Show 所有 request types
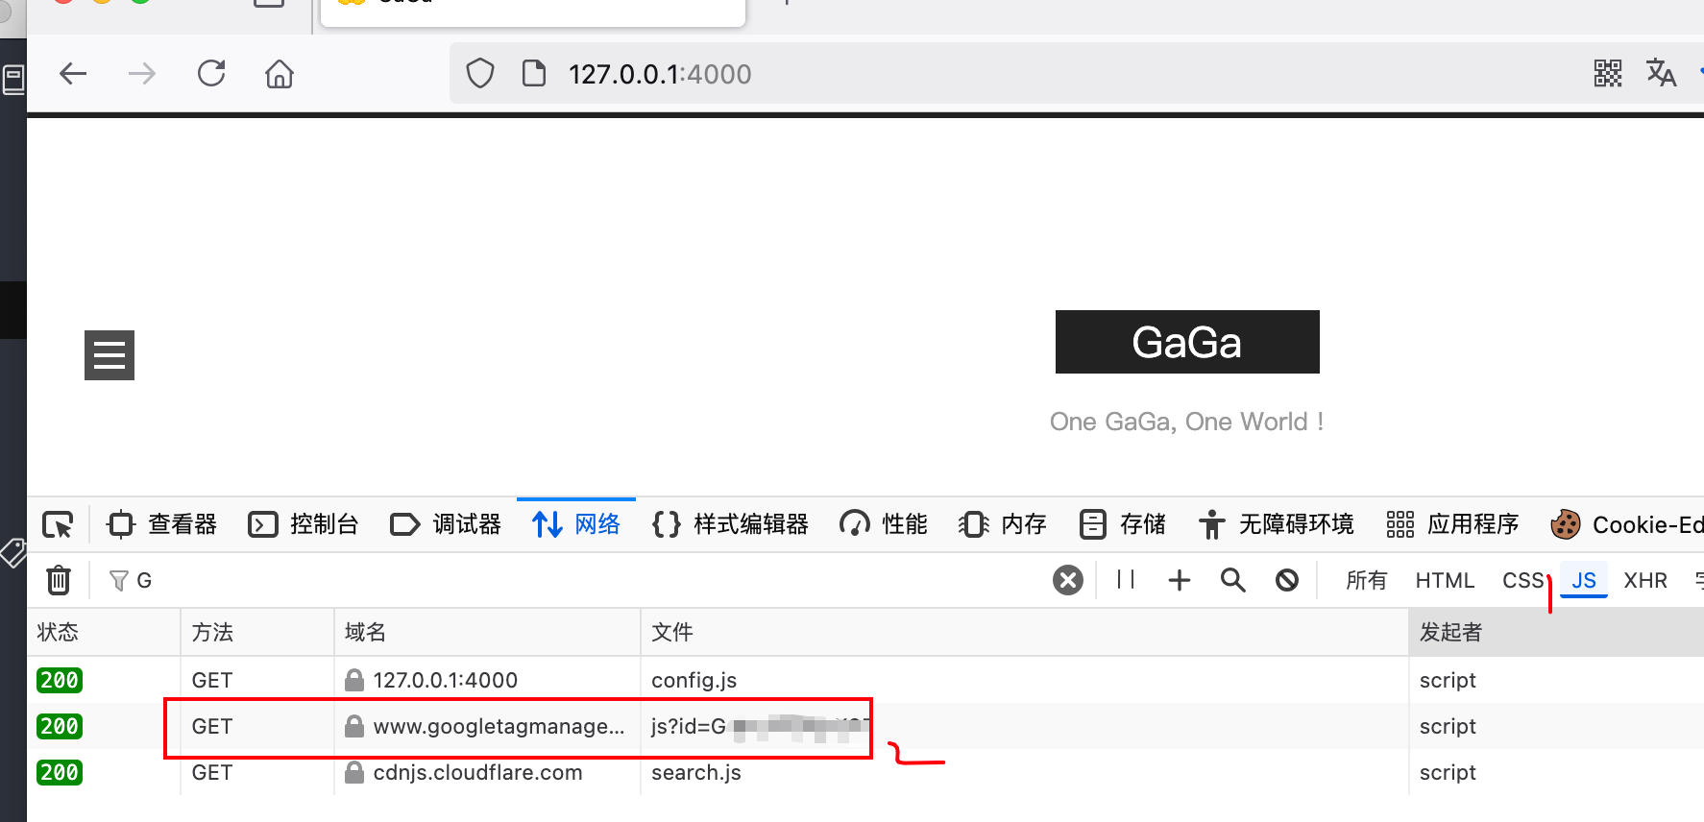Image resolution: width=1704 pixels, height=822 pixels. tap(1366, 580)
